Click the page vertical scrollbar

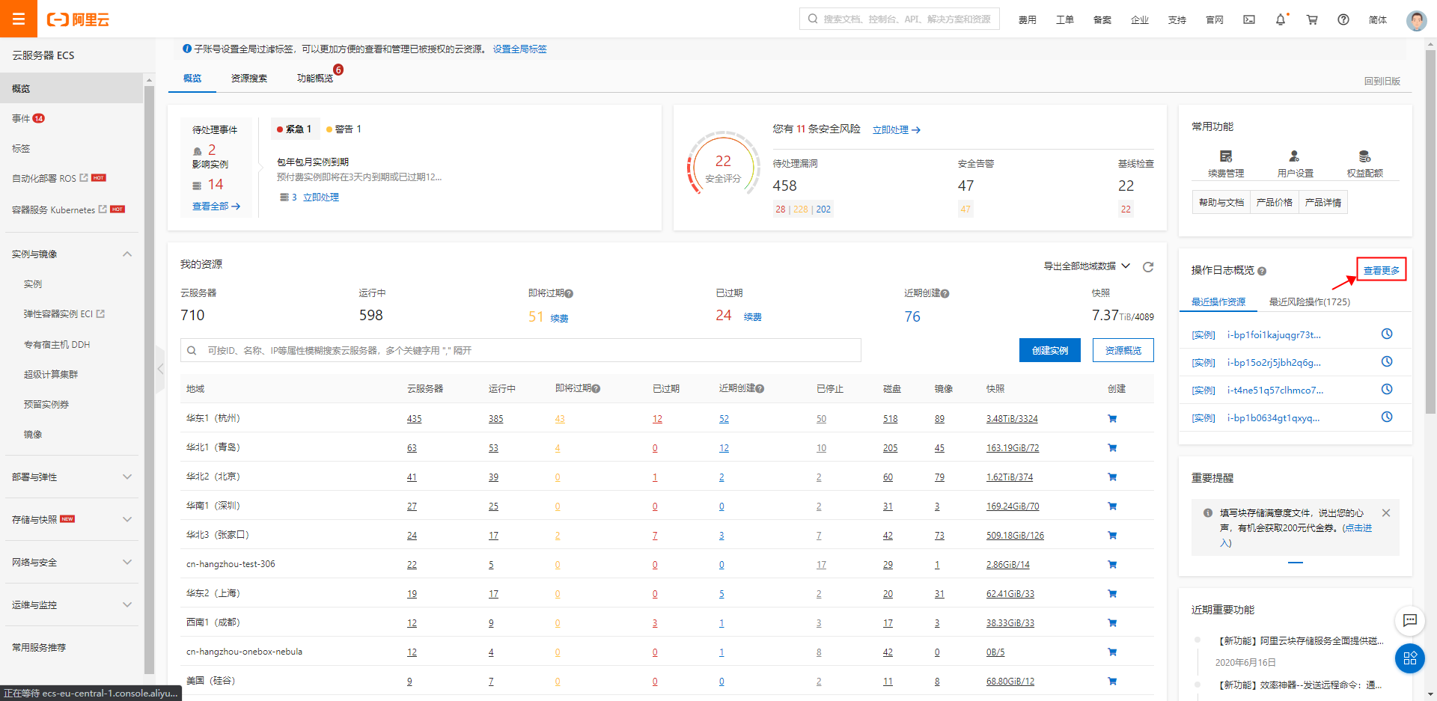tap(1430, 231)
